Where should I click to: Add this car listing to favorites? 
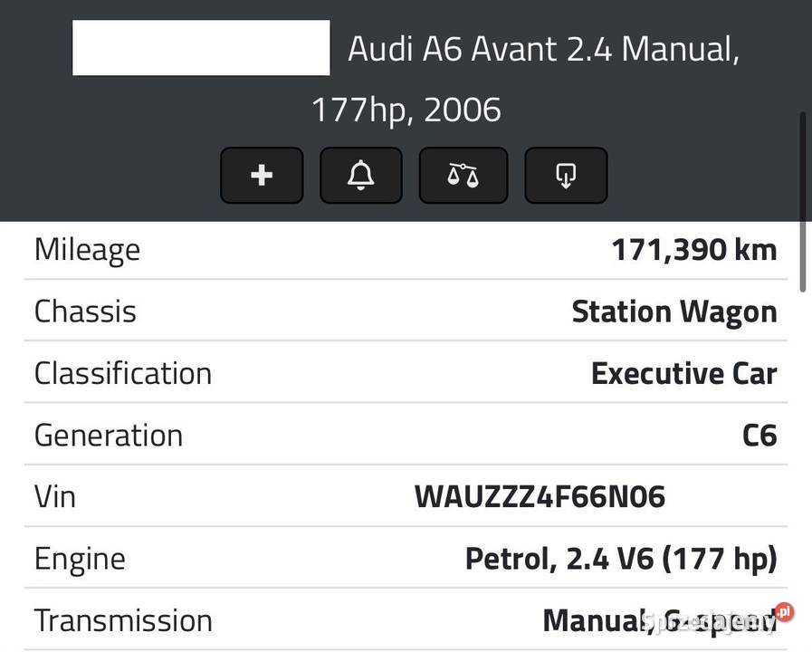coord(261,175)
